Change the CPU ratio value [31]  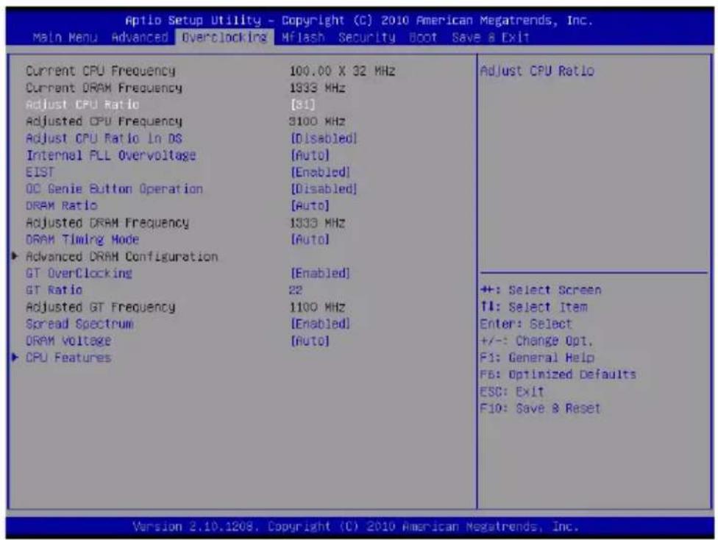pos(302,105)
